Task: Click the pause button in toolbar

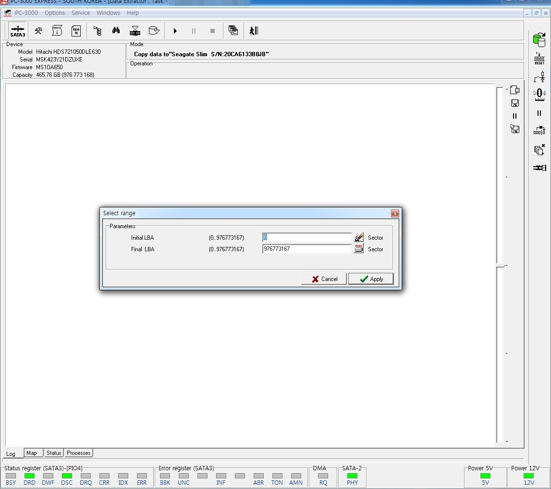Action: 194,31
